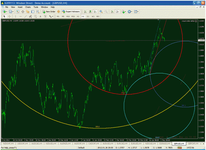This screenshot has width=206, height=150.
Task: Open the Indicators list icon
Action: [123, 12]
